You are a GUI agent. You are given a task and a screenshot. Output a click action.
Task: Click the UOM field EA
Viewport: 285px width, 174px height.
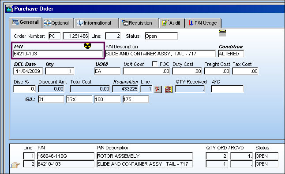[x=107, y=71]
